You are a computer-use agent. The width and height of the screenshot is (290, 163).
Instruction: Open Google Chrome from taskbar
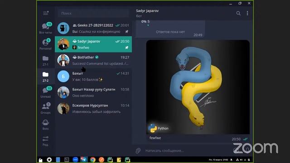coord(93,160)
